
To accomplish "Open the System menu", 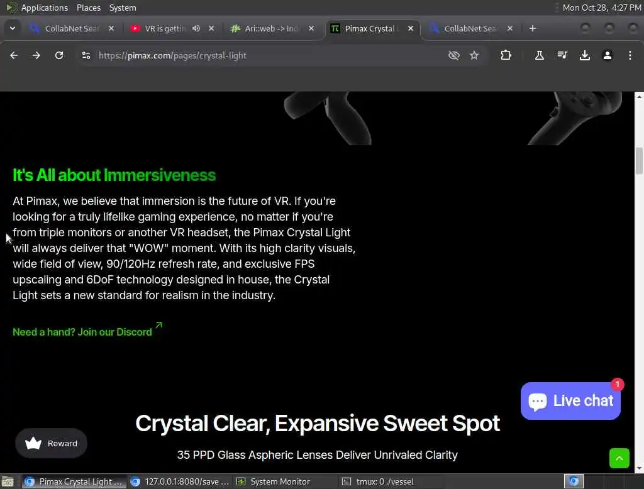I will (x=123, y=8).
